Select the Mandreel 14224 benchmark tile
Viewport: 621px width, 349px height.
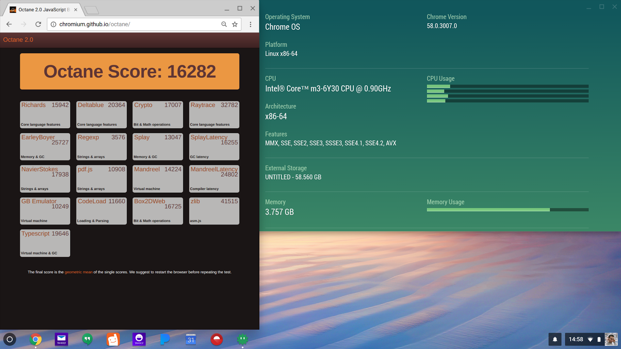coord(158,179)
